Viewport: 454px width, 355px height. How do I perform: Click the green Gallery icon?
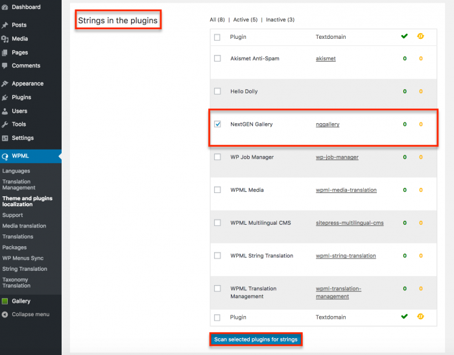click(5, 301)
